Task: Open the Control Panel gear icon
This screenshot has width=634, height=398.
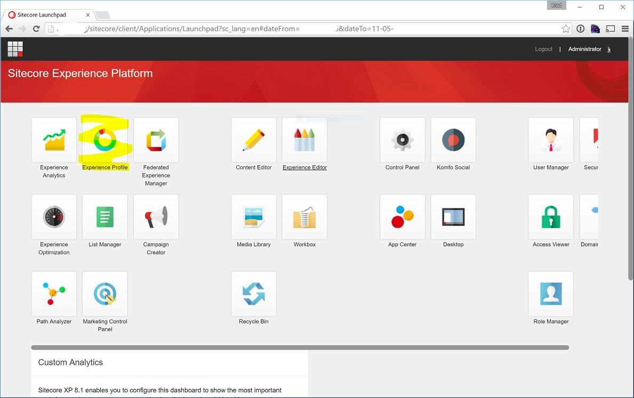Action: coord(402,140)
